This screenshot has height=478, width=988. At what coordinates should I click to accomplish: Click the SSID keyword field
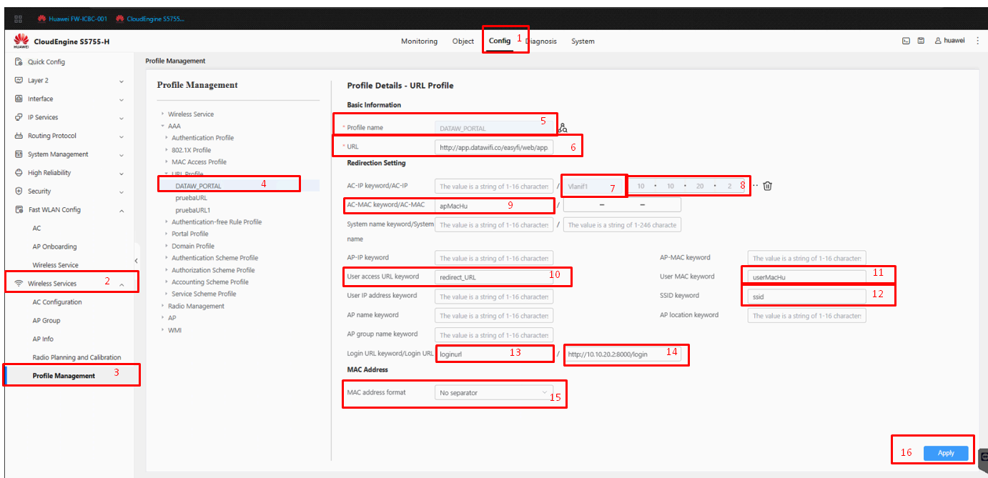pyautogui.click(x=806, y=297)
